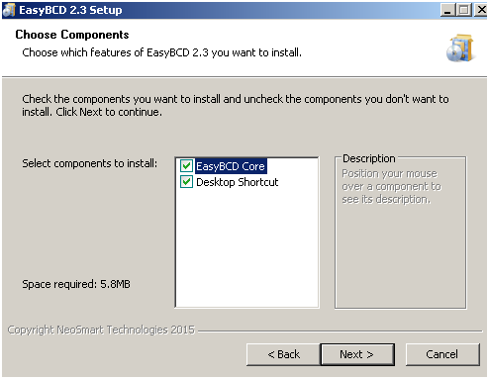Click the EasyBCD setup icon in title bar
This screenshot has height=379, width=489.
point(9,10)
